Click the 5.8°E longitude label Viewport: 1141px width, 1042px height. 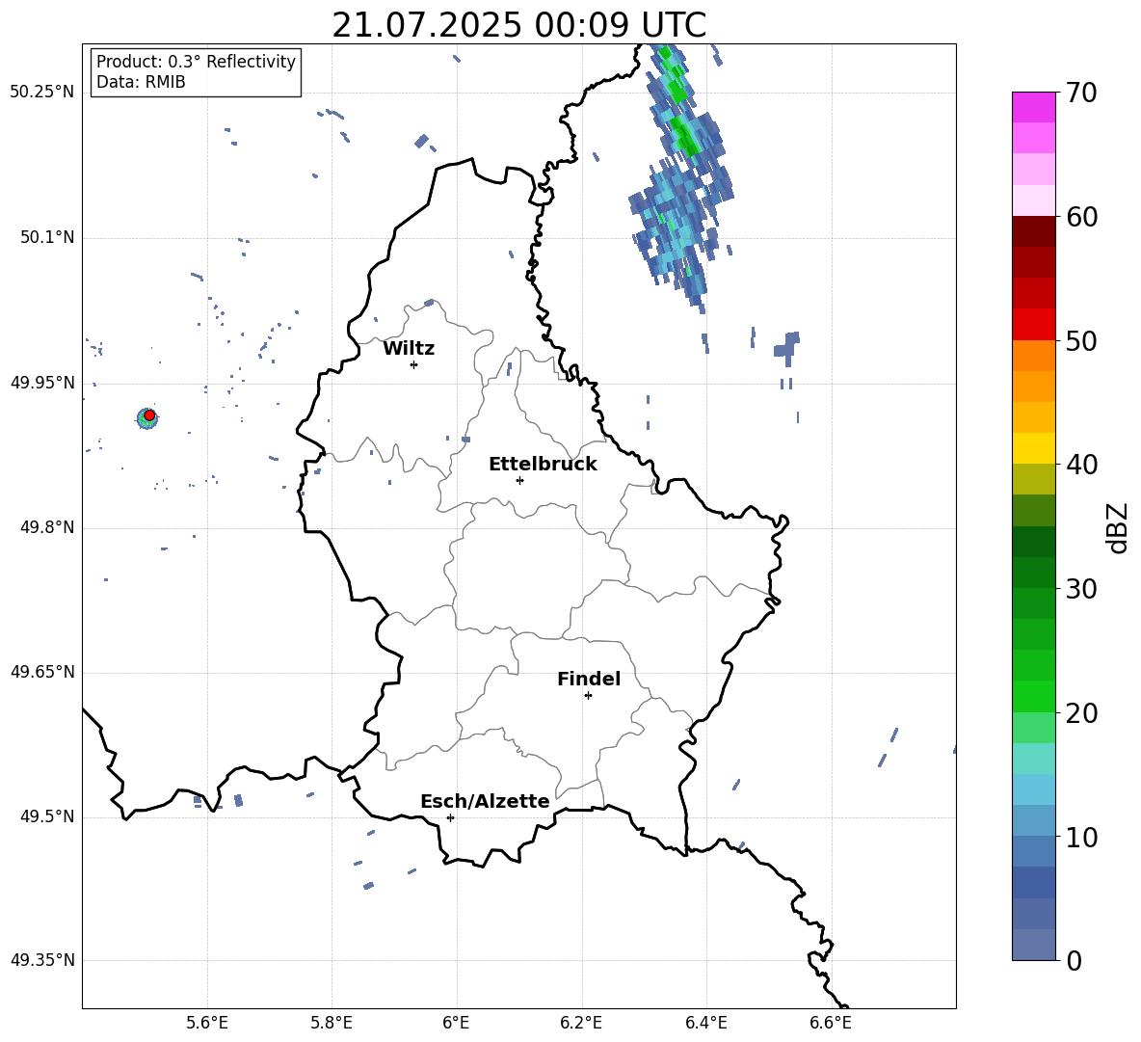click(332, 1023)
